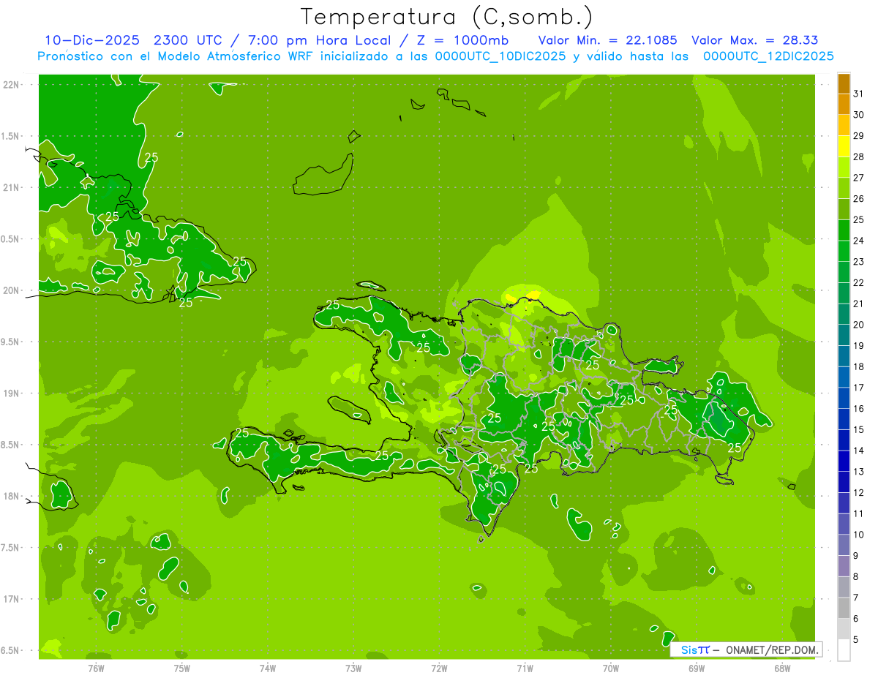Click longitude label "74W"
This screenshot has height=678, width=878.
pos(268,668)
